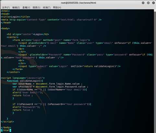Image resolution: width=156 pixels, height=133 pixels.
Task: Click the var sPassword declaration line
Action: 50,87
